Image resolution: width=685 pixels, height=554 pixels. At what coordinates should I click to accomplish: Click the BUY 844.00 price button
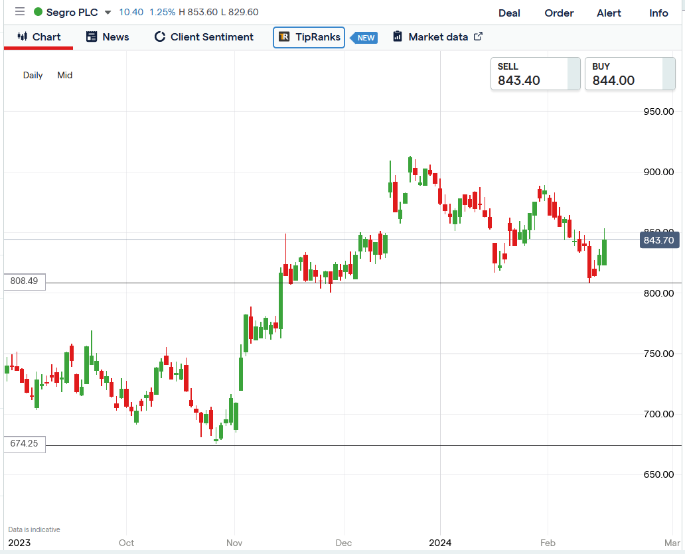pyautogui.click(x=630, y=74)
